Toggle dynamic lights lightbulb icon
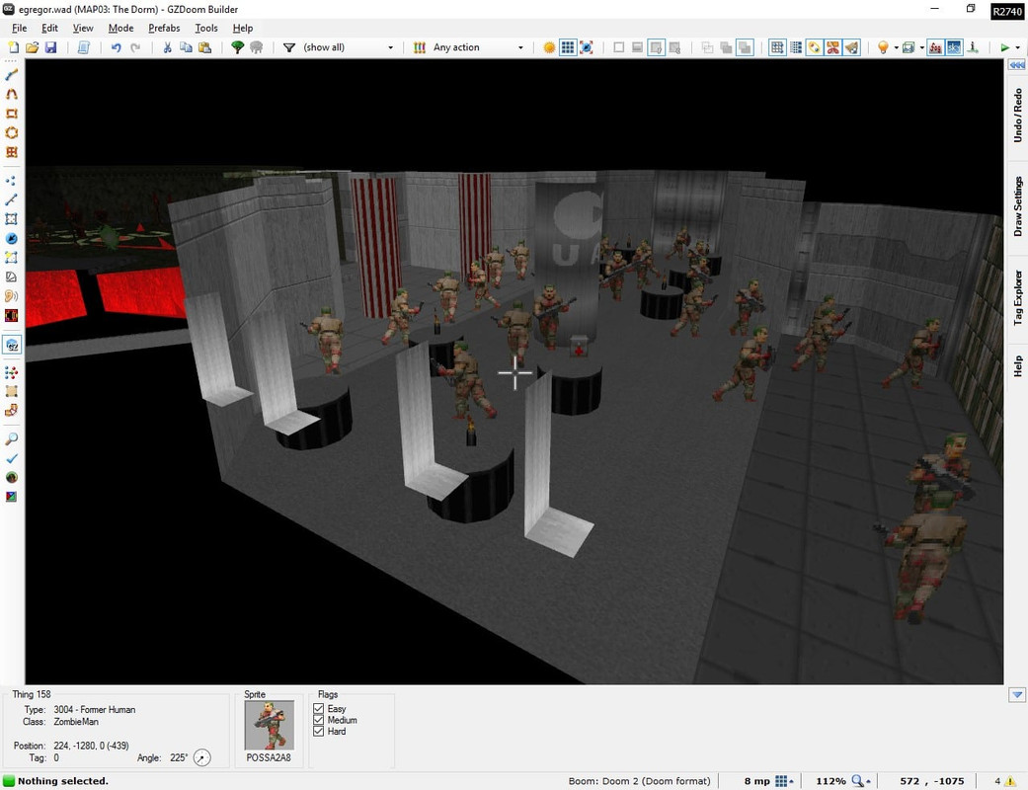The image size is (1028, 790). tap(883, 47)
